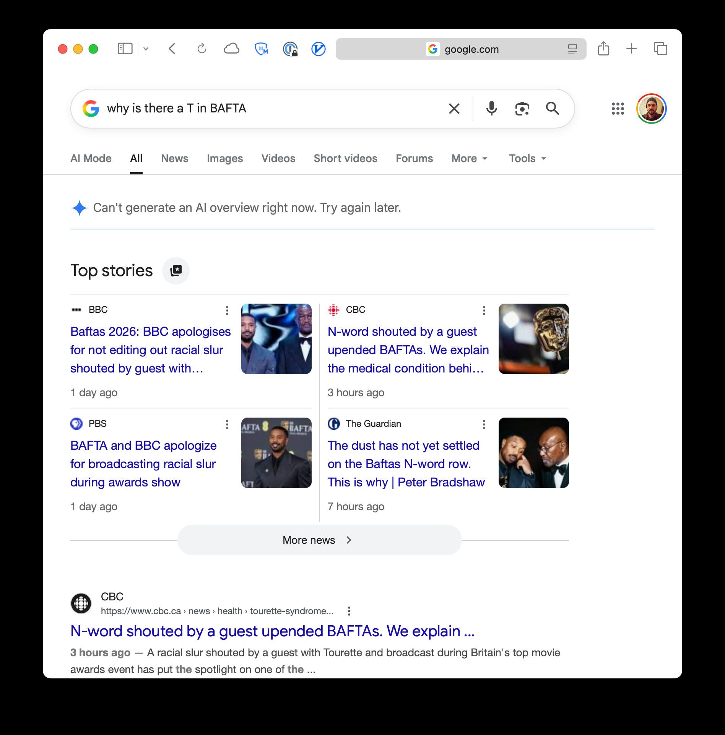Select the Images tab
This screenshot has height=735, width=725.
click(225, 158)
